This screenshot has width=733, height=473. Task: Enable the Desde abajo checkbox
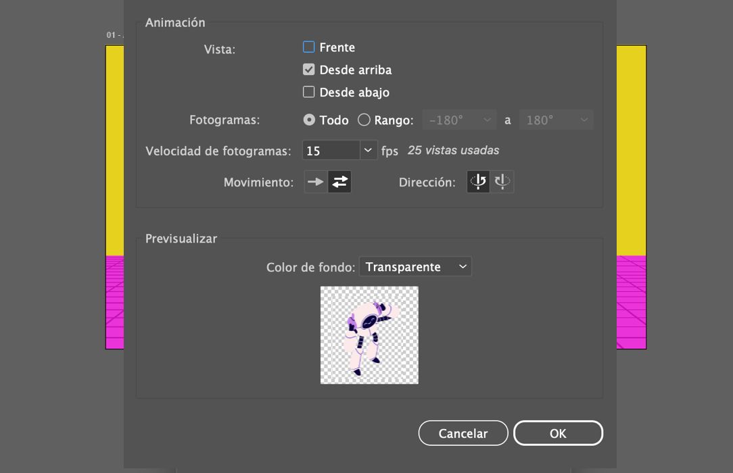308,92
